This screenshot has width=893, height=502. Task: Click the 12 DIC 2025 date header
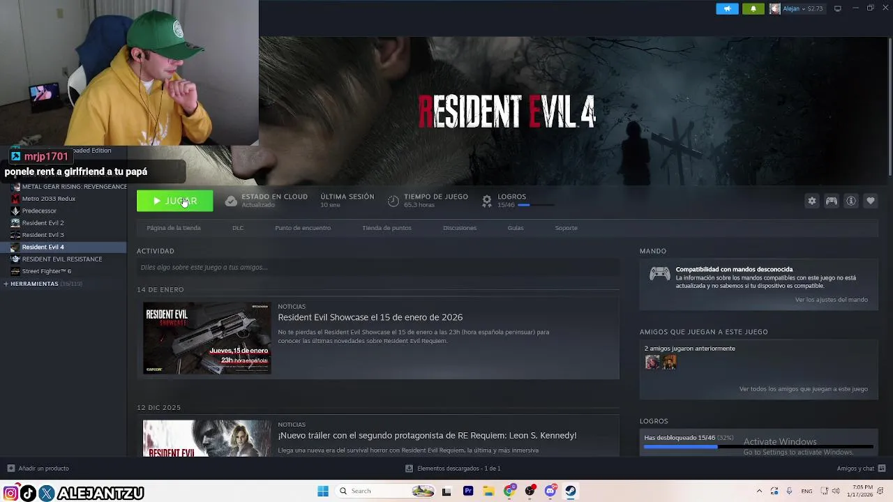click(x=158, y=407)
